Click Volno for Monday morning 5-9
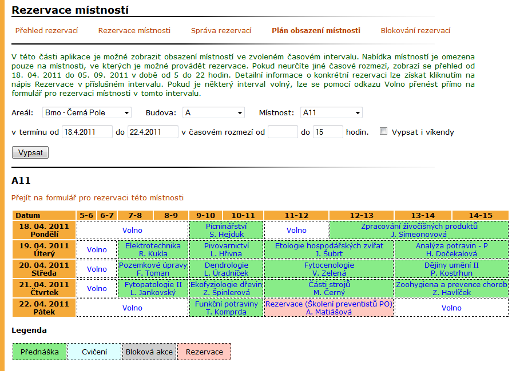 (132, 230)
